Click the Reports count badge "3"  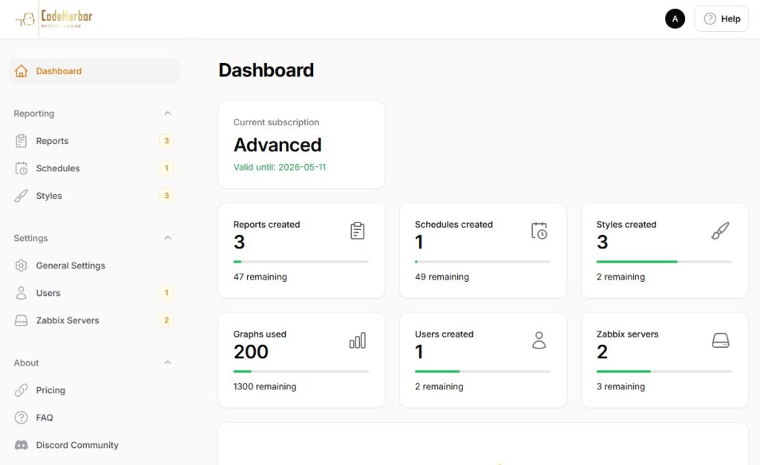point(166,141)
